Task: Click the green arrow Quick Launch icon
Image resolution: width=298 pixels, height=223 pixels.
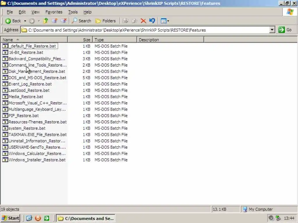Action: (47, 218)
